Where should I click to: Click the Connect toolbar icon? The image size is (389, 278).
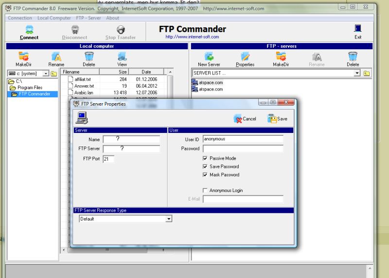(x=29, y=30)
